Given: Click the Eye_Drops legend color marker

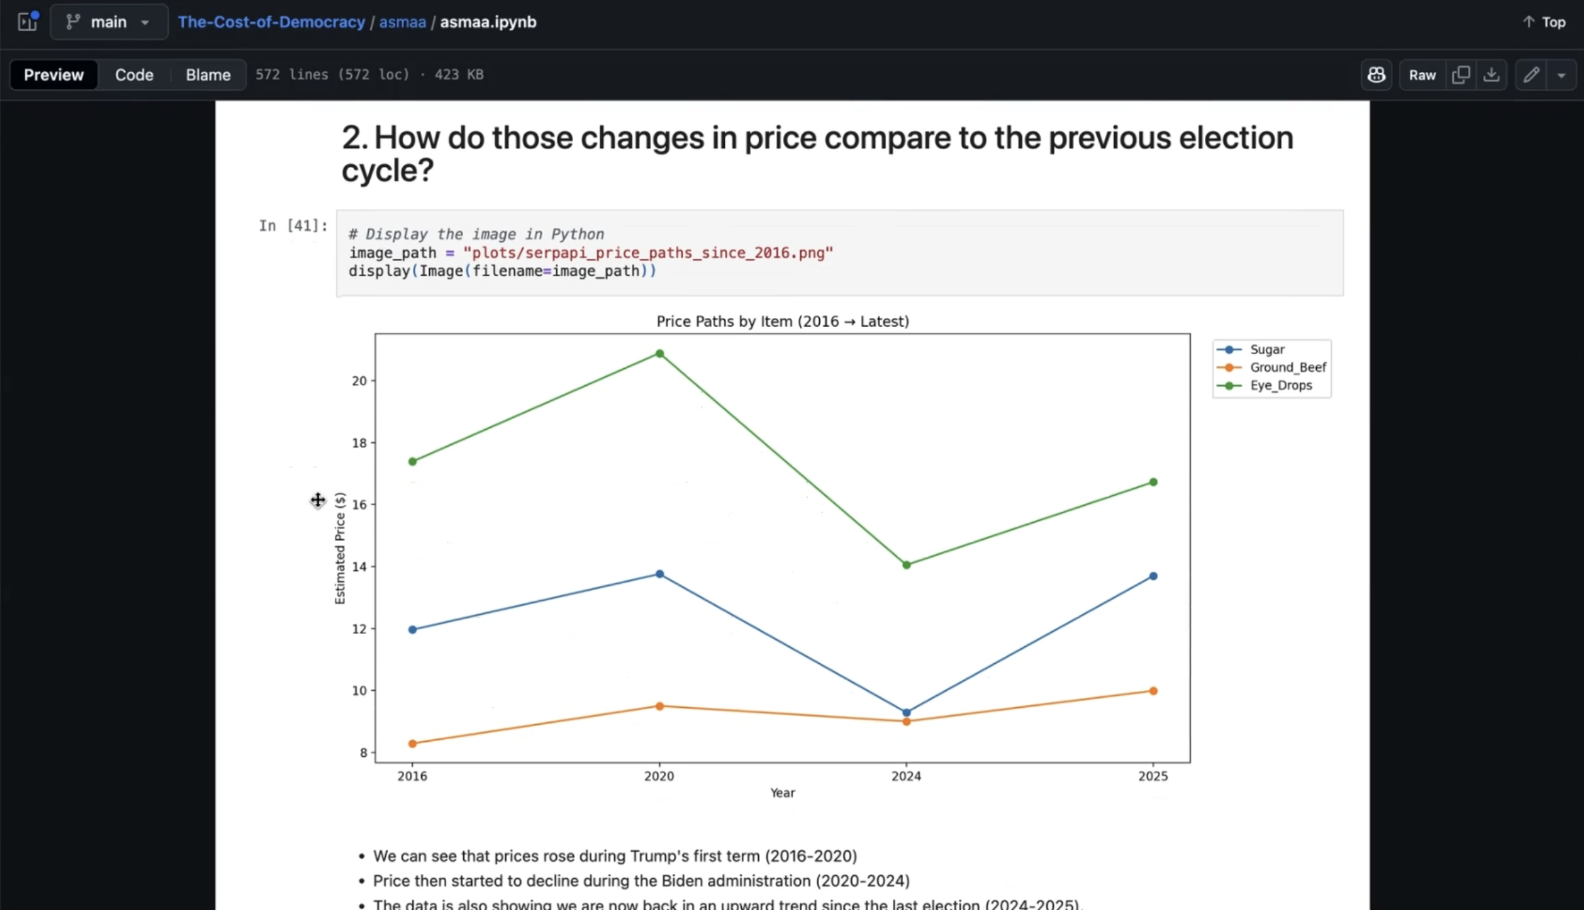Looking at the screenshot, I should (x=1229, y=386).
